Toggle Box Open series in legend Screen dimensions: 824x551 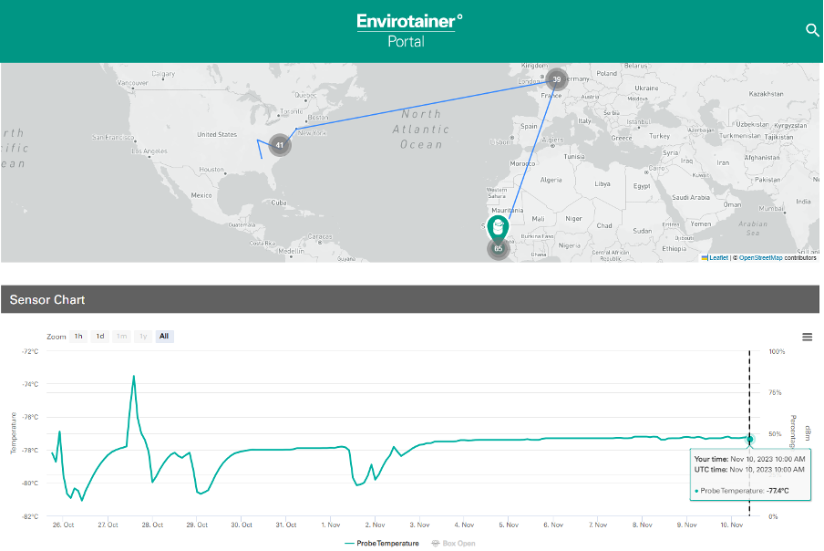point(453,544)
